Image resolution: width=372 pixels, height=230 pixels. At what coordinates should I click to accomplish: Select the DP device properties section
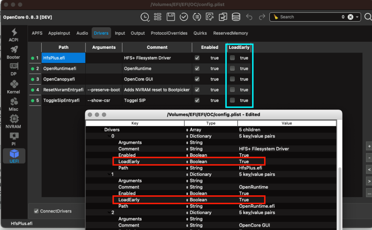pyautogui.click(x=13, y=69)
